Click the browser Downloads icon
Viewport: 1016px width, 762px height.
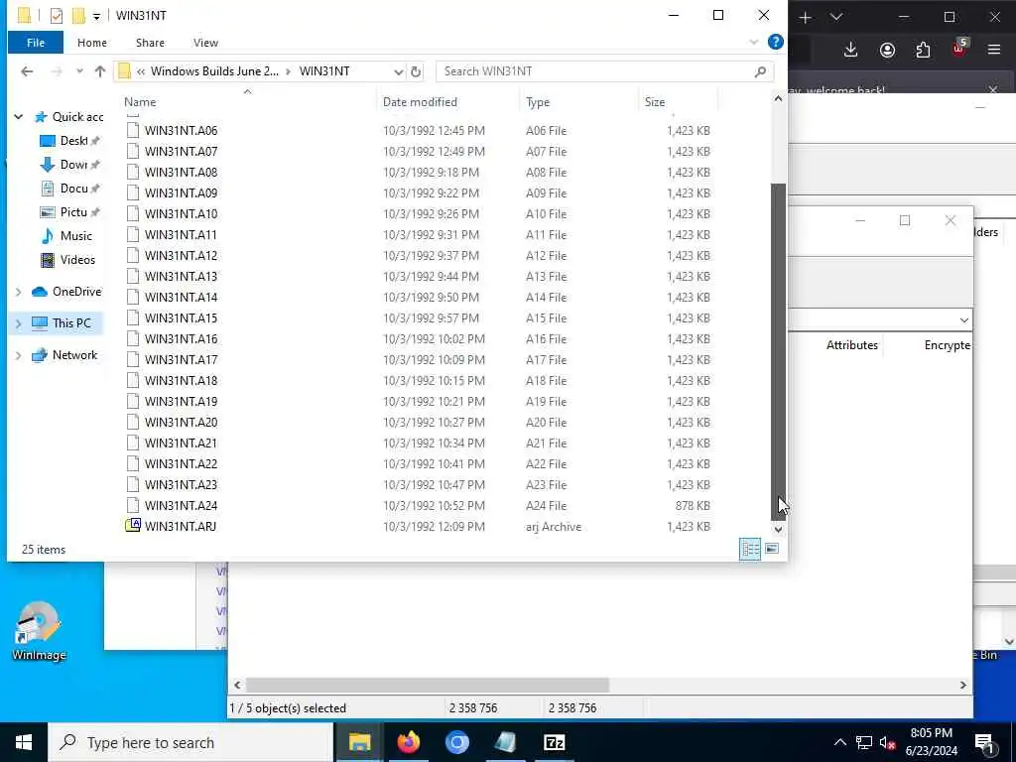pyautogui.click(x=850, y=50)
